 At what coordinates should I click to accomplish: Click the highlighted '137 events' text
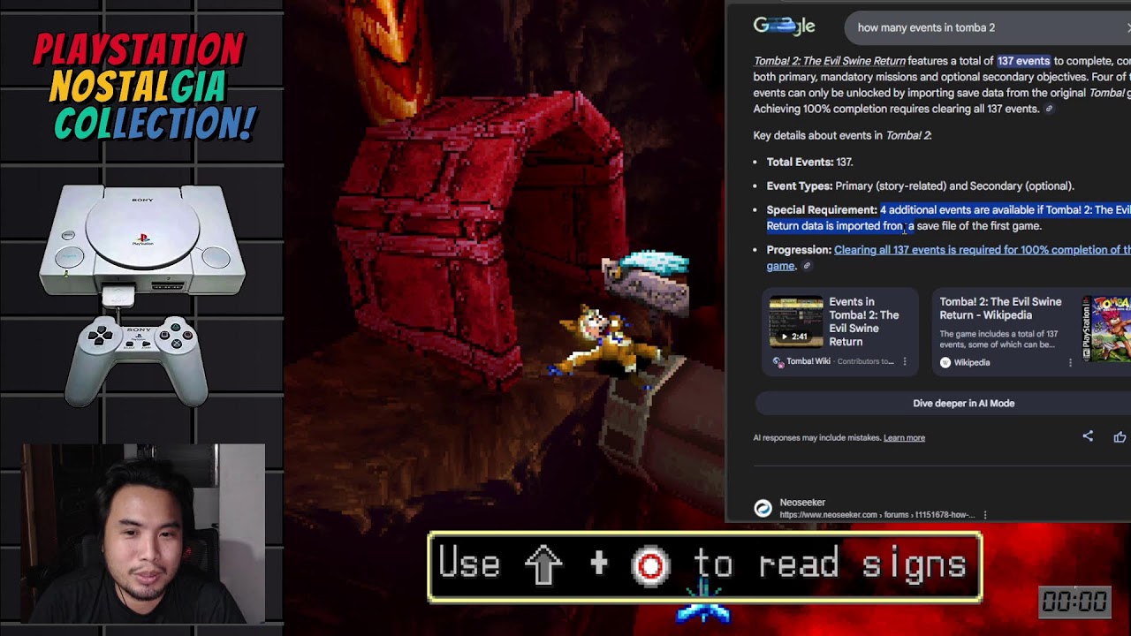[1023, 61]
